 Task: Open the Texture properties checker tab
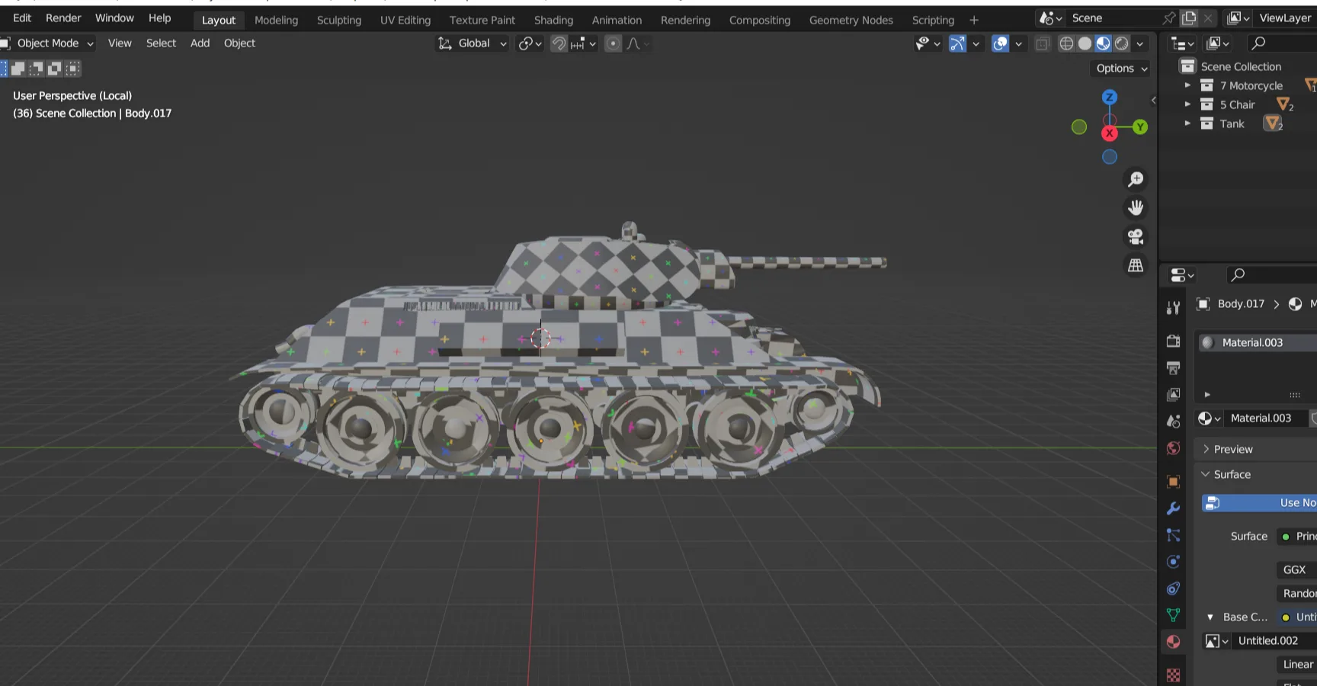click(x=1173, y=675)
